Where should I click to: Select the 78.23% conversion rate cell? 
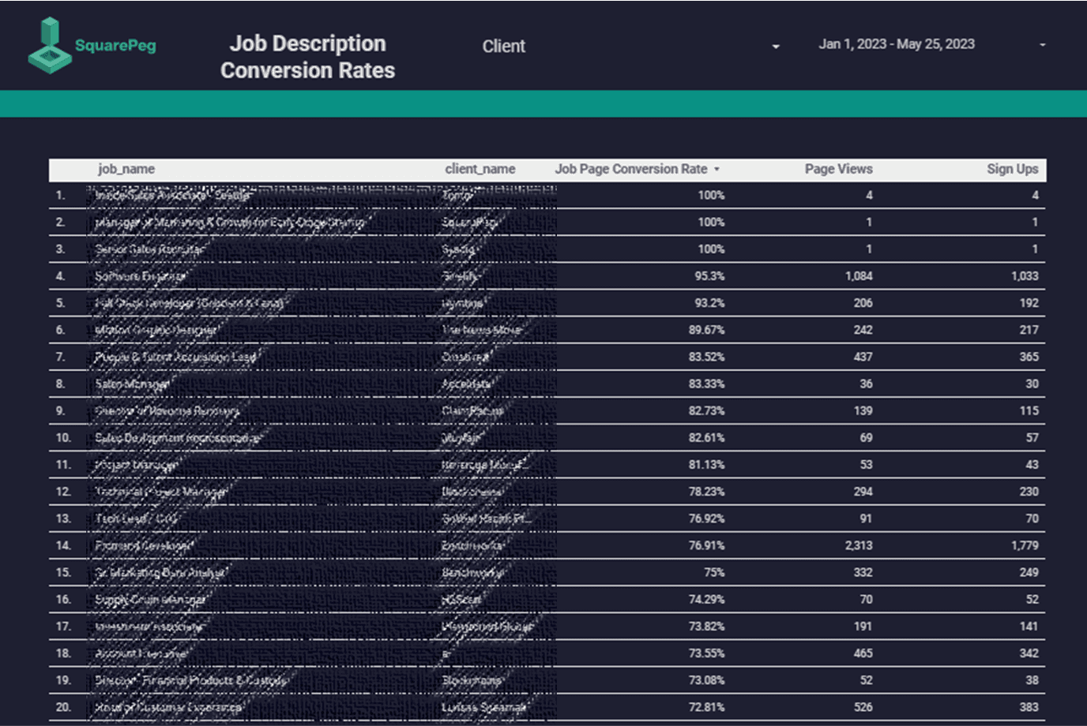tap(706, 492)
